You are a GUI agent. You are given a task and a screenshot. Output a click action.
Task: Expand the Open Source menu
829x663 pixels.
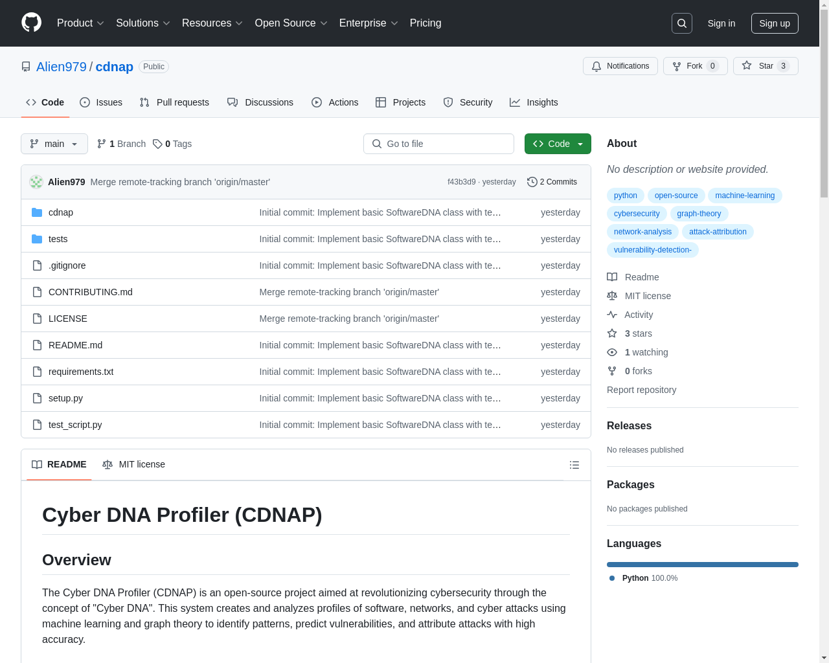pyautogui.click(x=291, y=23)
